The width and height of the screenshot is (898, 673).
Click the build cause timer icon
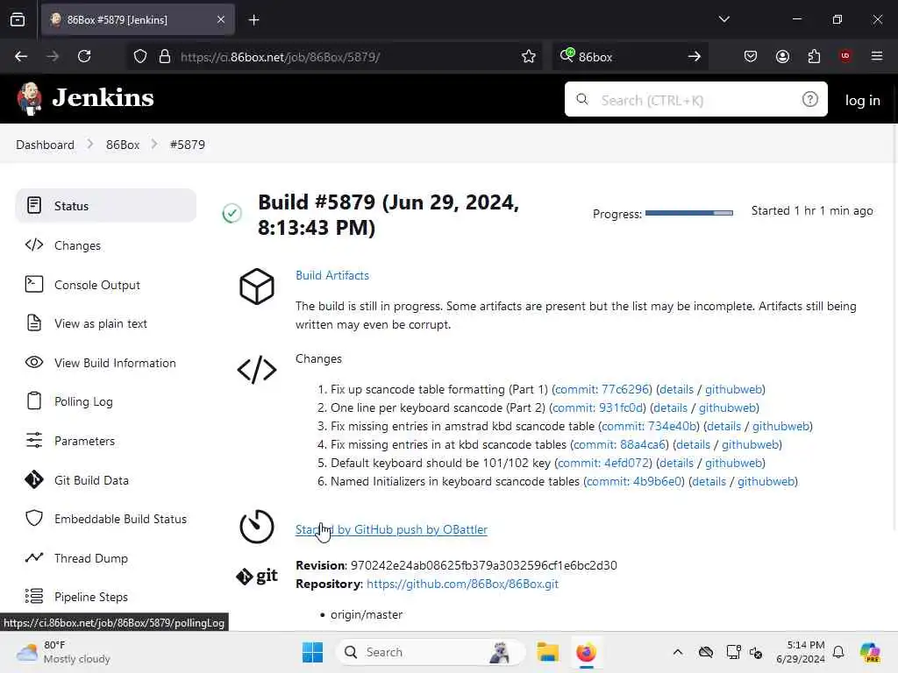tap(257, 526)
